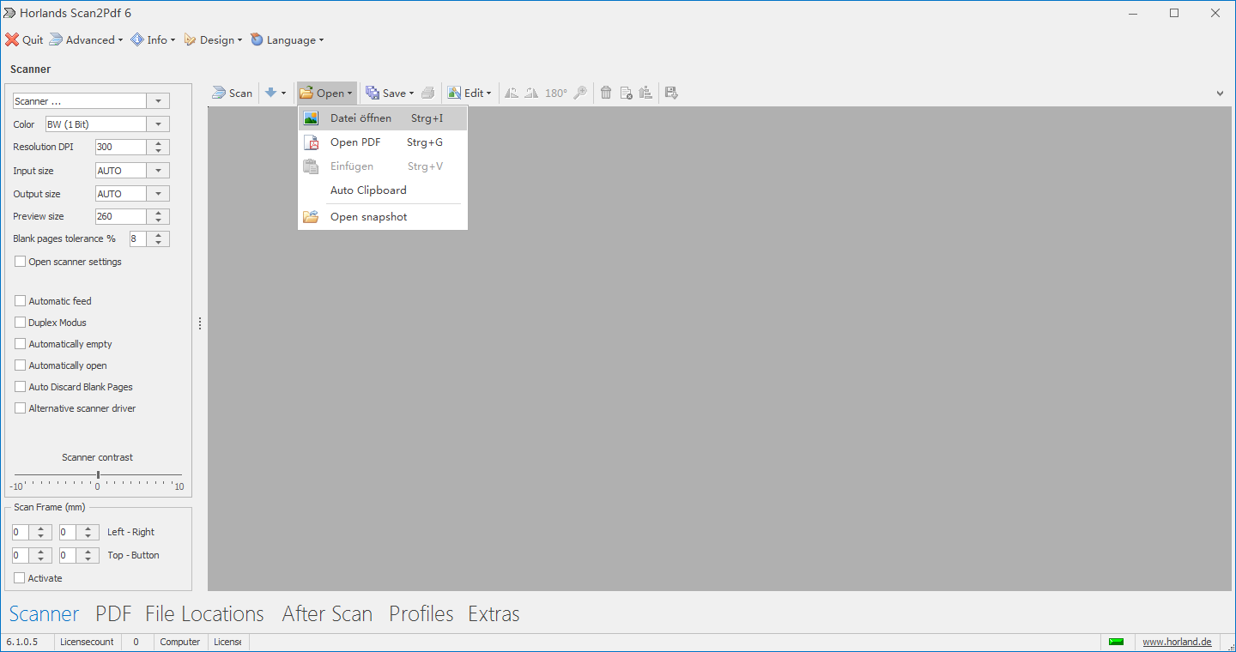Open the Language menu
1236x652 pixels.
point(288,39)
